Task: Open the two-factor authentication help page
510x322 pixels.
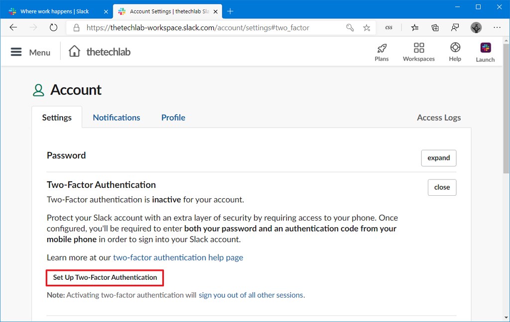Action: point(178,257)
